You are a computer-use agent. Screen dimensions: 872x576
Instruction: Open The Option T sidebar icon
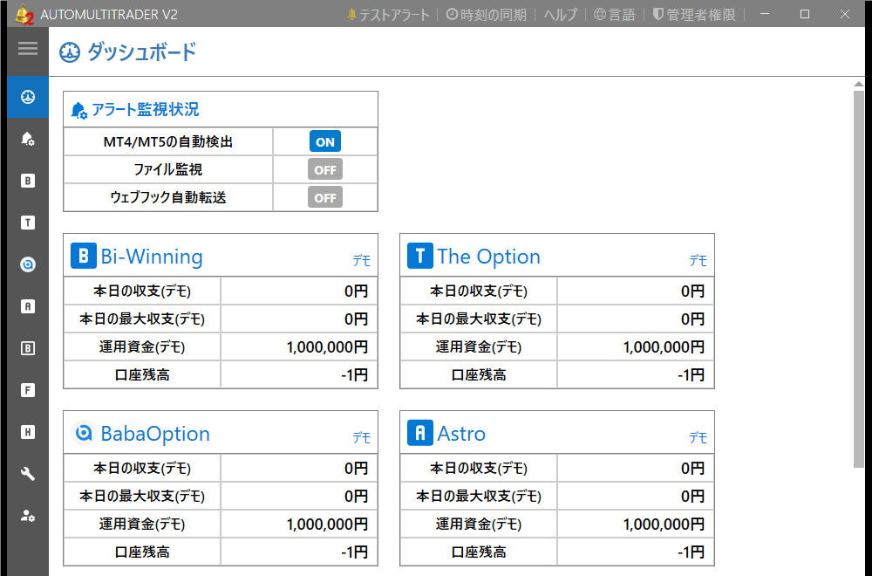28,223
